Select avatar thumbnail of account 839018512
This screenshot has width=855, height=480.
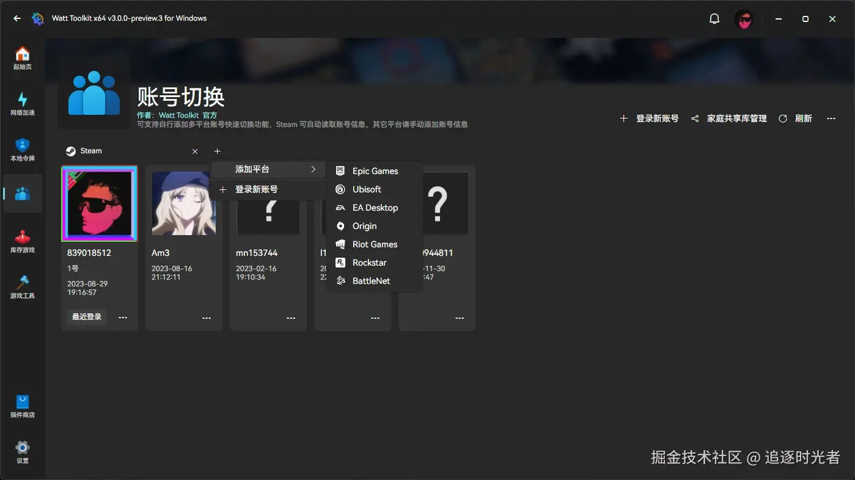coord(100,203)
